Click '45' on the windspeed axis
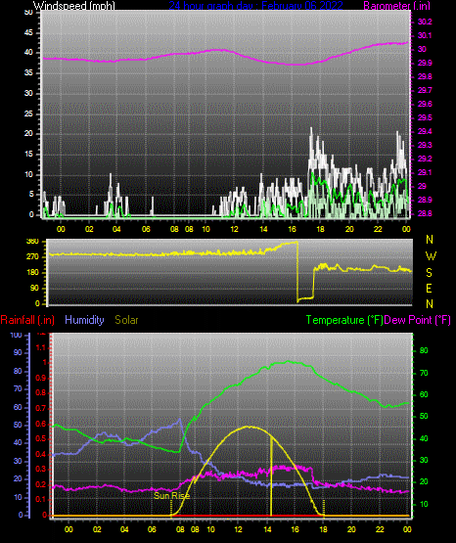Screen dimensions: 456x543 point(28,32)
